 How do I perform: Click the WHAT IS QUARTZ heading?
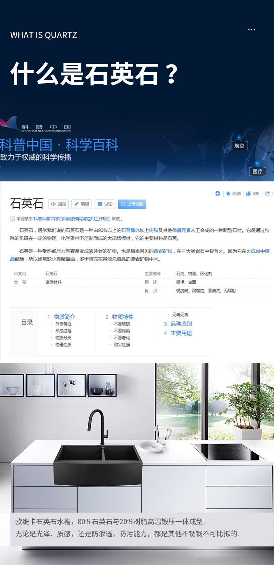pos(44,35)
